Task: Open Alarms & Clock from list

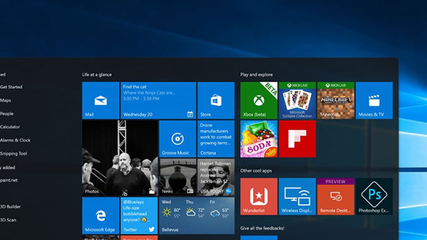Action: [x=15, y=140]
